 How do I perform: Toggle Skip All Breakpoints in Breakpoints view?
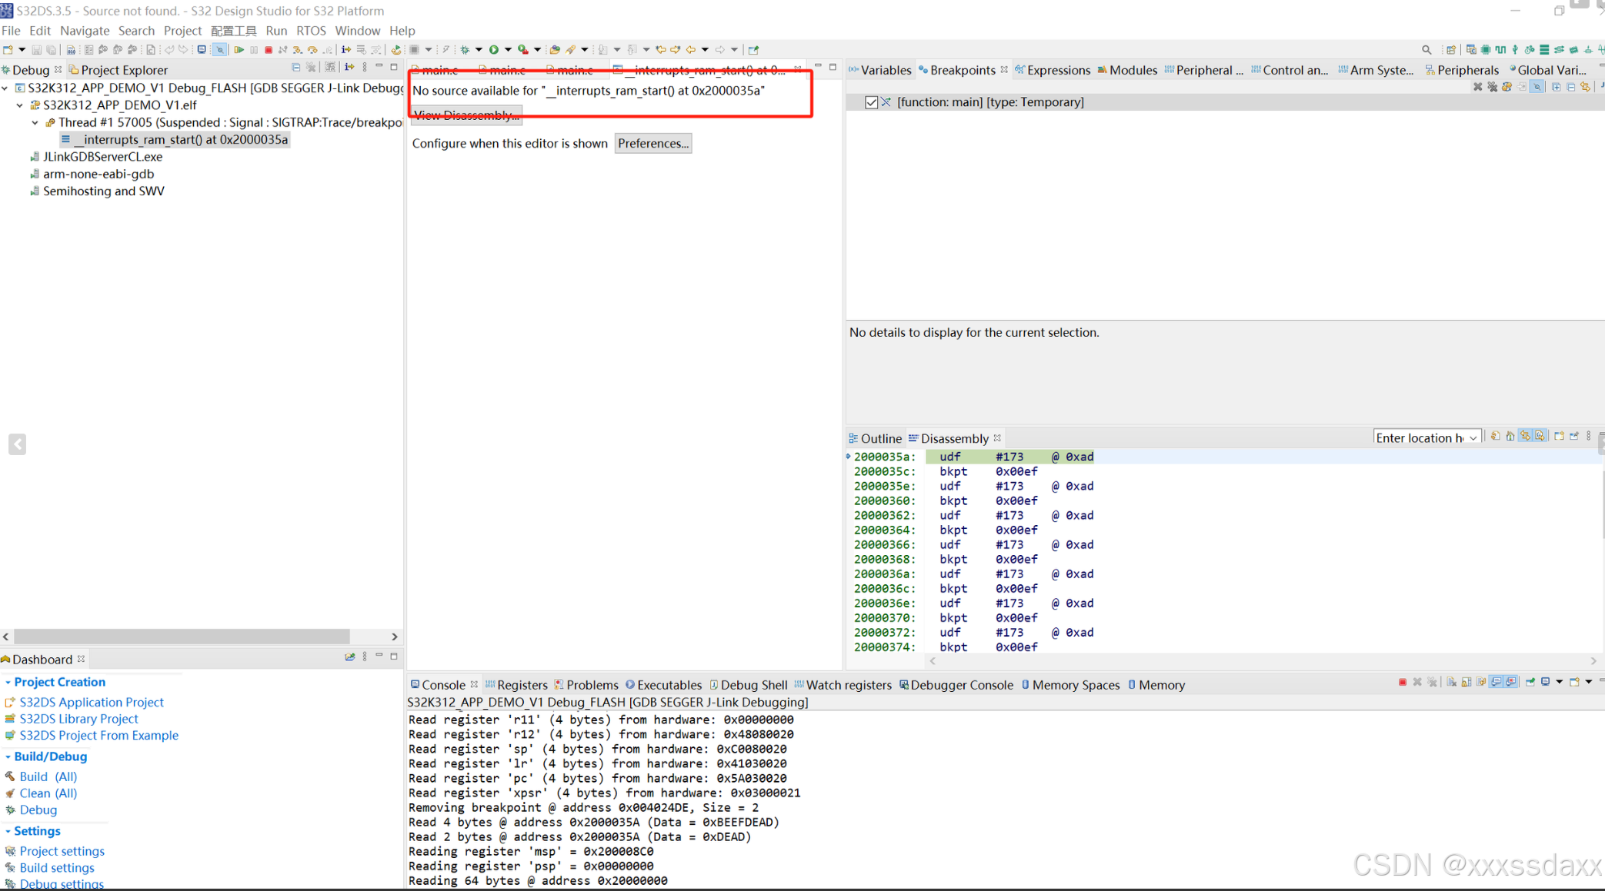pos(1537,87)
